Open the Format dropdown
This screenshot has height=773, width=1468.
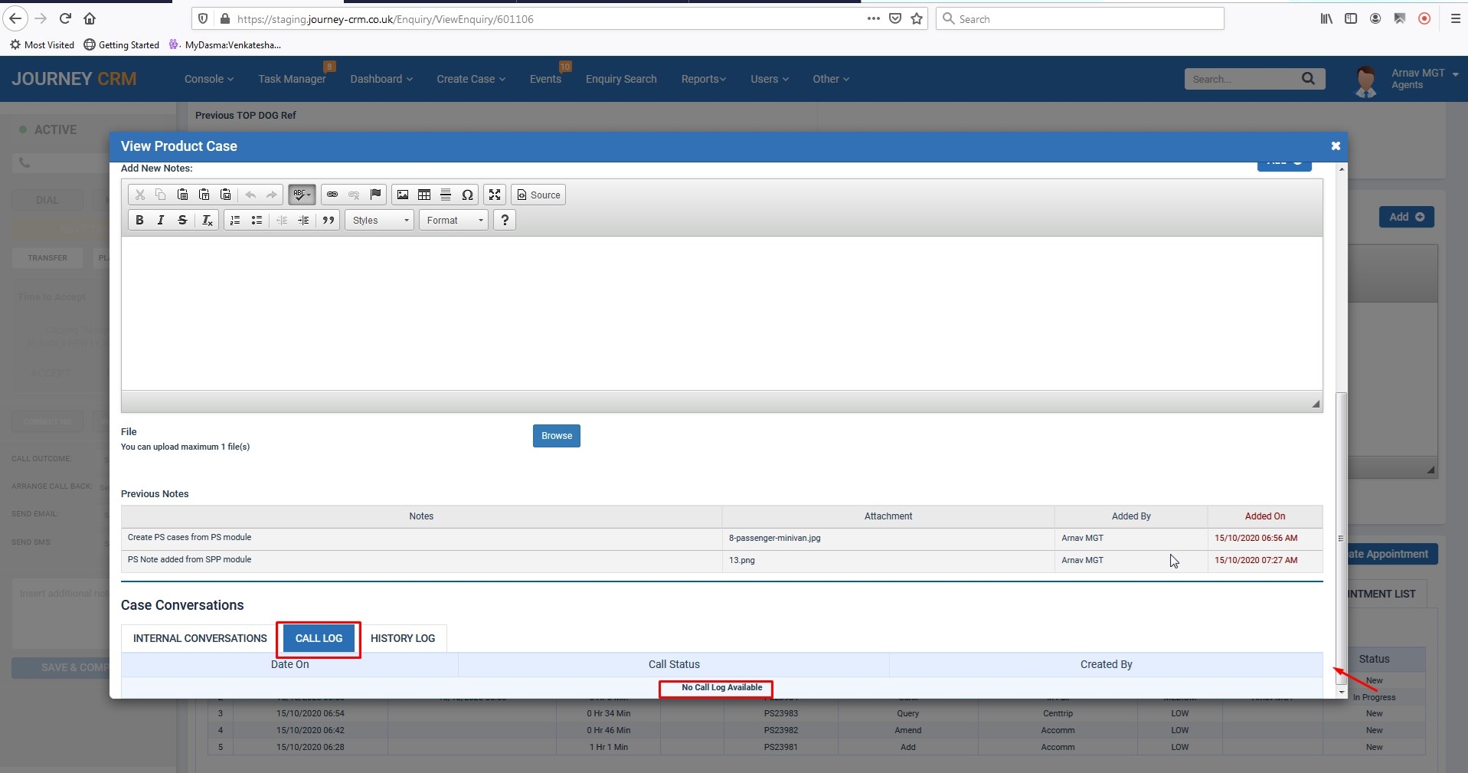453,220
